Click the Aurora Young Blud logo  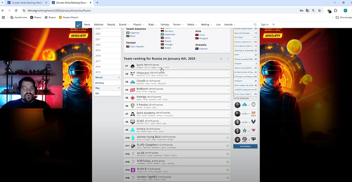[x=133, y=138]
